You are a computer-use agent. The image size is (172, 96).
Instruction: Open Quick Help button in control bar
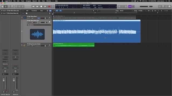tap(9, 6)
